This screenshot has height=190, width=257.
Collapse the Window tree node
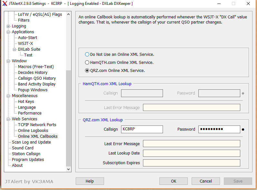pyautogui.click(x=8, y=61)
